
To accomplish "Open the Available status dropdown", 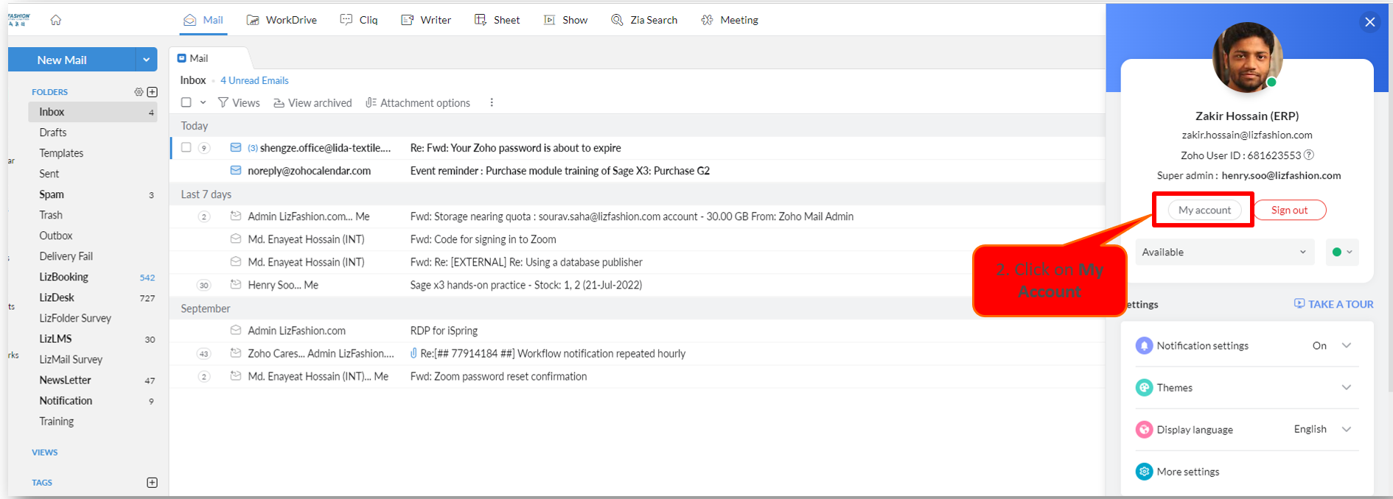I will point(1224,252).
